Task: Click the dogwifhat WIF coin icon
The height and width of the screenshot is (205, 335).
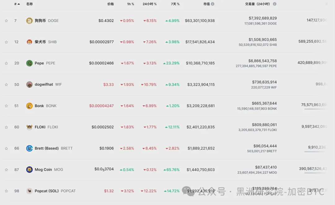Action: (x=29, y=85)
